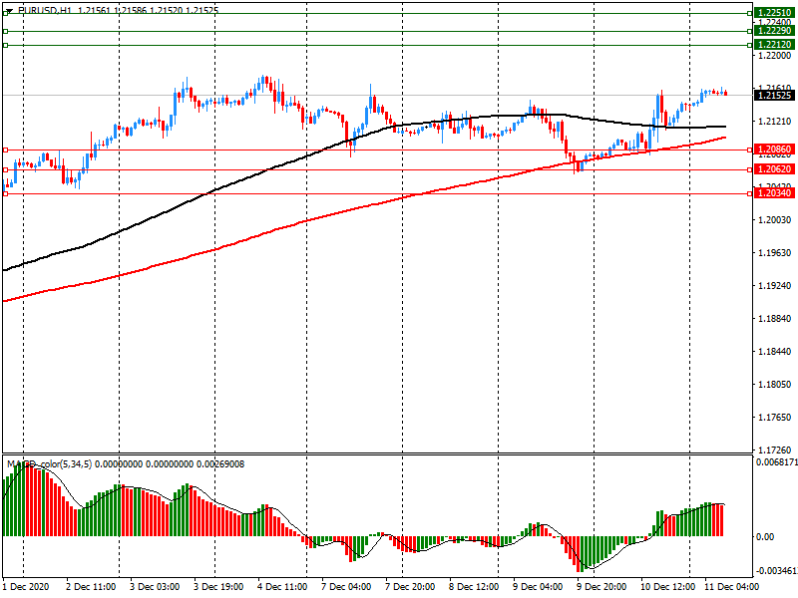Select the left-end handle of the 1.20620 red line
This screenshot has height=598, width=798.
[x=6, y=169]
